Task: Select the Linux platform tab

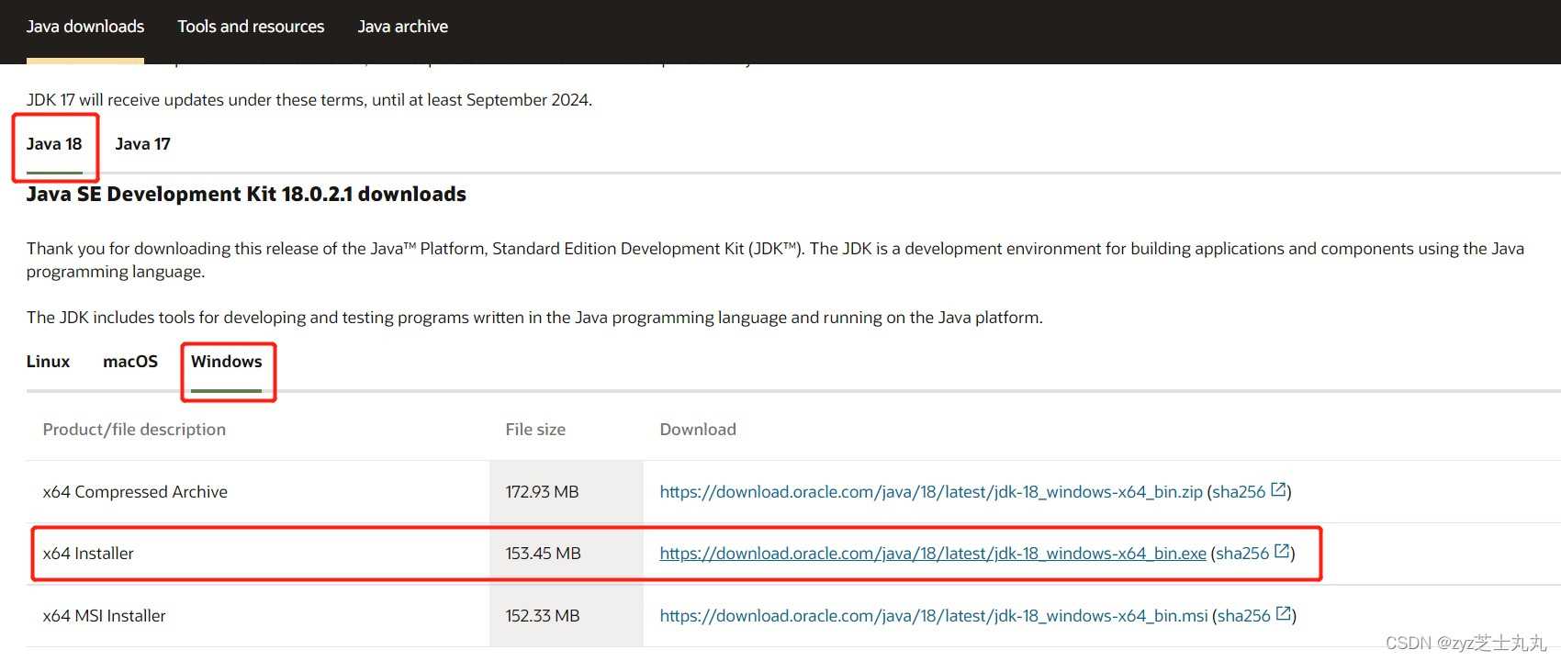Action: tap(48, 362)
